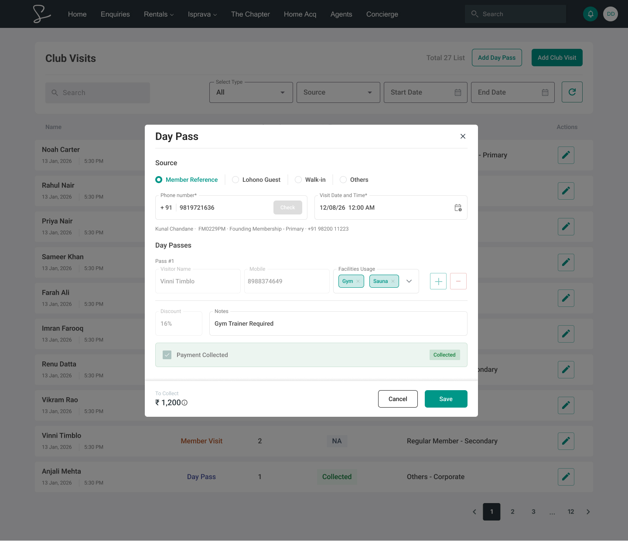Screen dimensions: 628x541
Task: Add another pass with the plus button
Action: click(438, 281)
